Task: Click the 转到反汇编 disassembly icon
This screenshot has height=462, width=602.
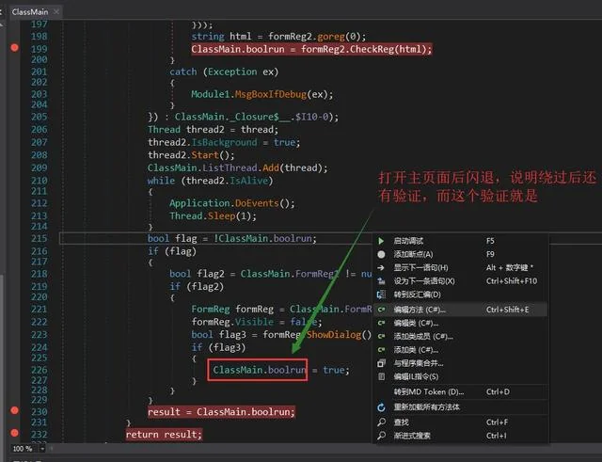Action: 381,295
